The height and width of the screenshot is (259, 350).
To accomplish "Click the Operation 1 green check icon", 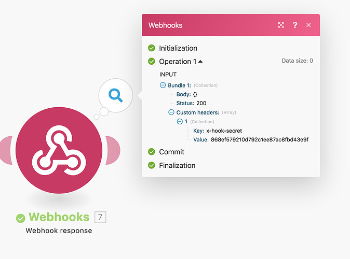I will [152, 61].
